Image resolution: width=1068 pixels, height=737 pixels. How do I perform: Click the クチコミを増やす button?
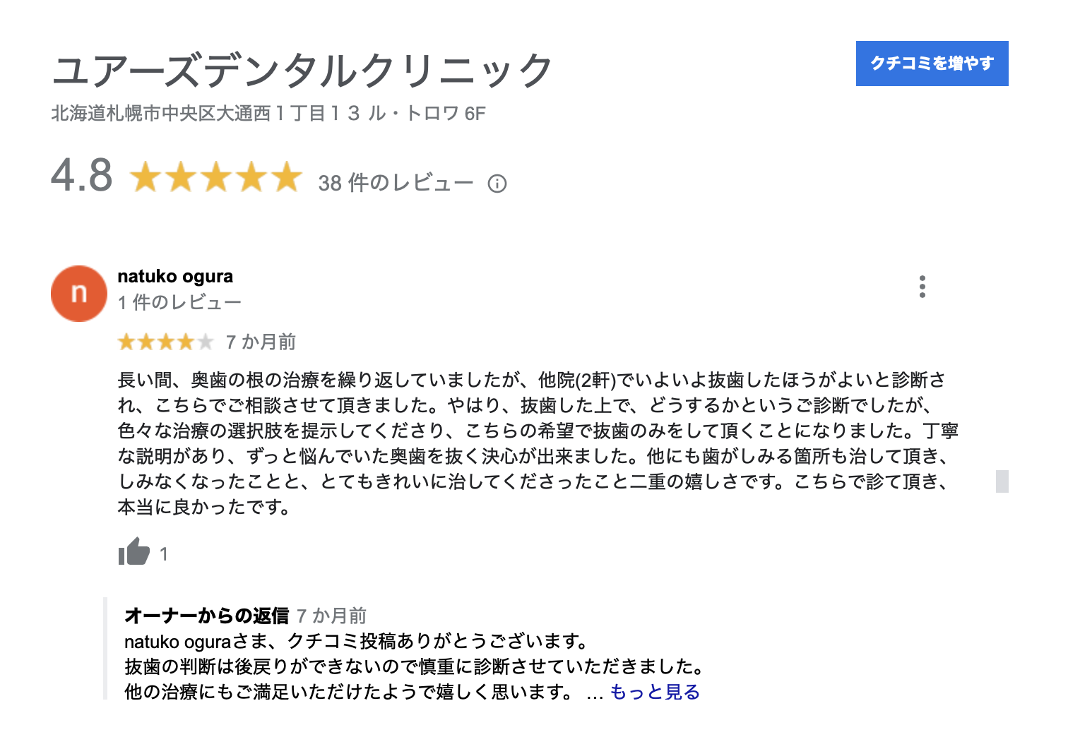point(932,64)
